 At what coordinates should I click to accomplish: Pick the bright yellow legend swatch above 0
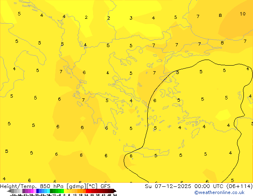(x=65, y=191)
